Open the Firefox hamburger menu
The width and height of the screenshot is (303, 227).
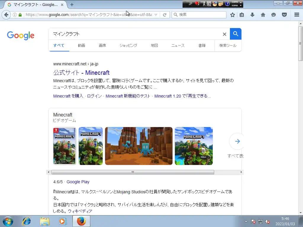tap(297, 15)
